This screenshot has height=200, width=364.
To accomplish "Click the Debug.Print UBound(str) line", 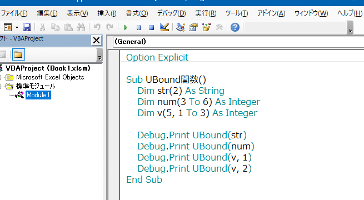I will [x=192, y=135].
